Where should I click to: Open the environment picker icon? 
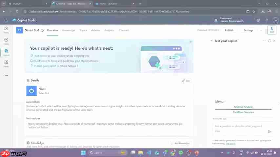pyautogui.click(x=216, y=20)
